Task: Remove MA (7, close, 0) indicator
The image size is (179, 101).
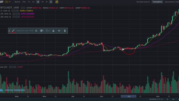Action: tap(18, 11)
